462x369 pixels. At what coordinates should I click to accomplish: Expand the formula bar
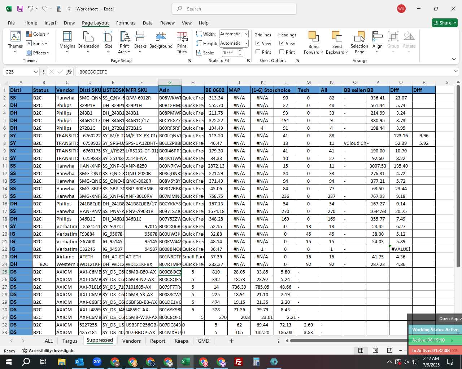coord(456,71)
